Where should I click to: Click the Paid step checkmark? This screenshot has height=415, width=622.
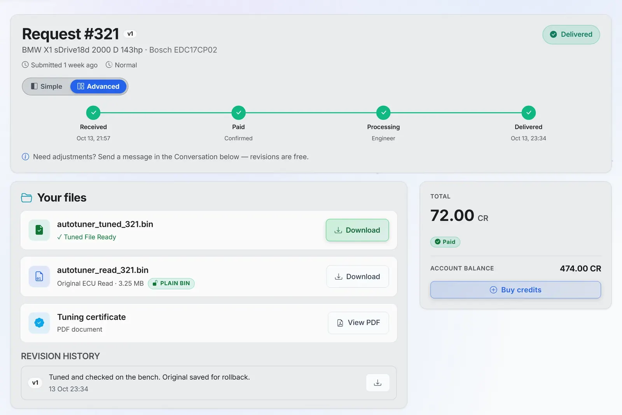[x=238, y=113]
